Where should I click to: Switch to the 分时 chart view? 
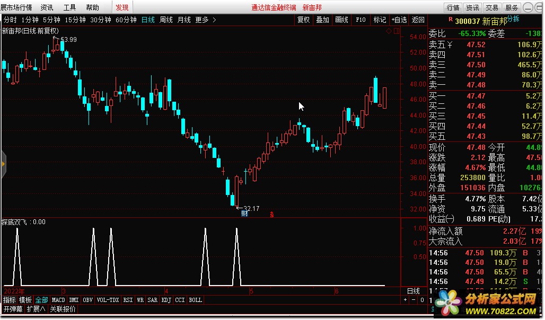pos(10,20)
